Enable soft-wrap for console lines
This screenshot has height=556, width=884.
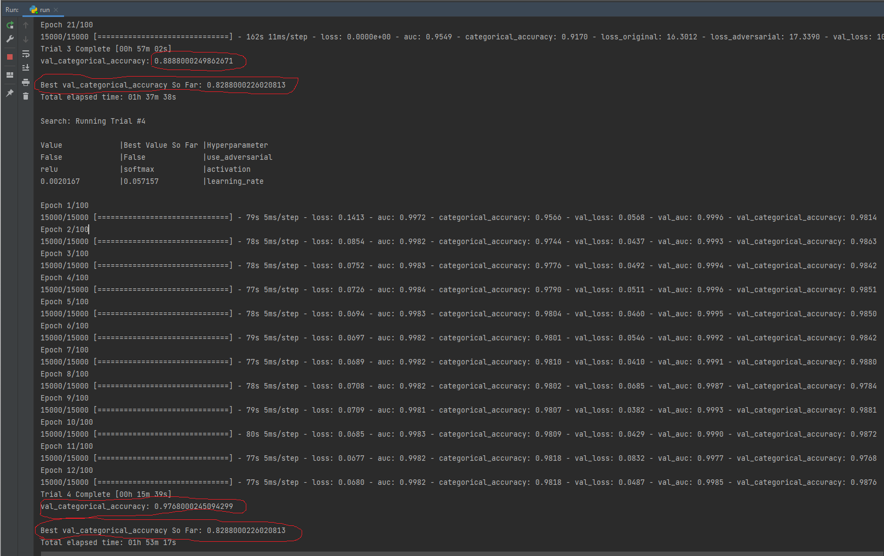25,54
